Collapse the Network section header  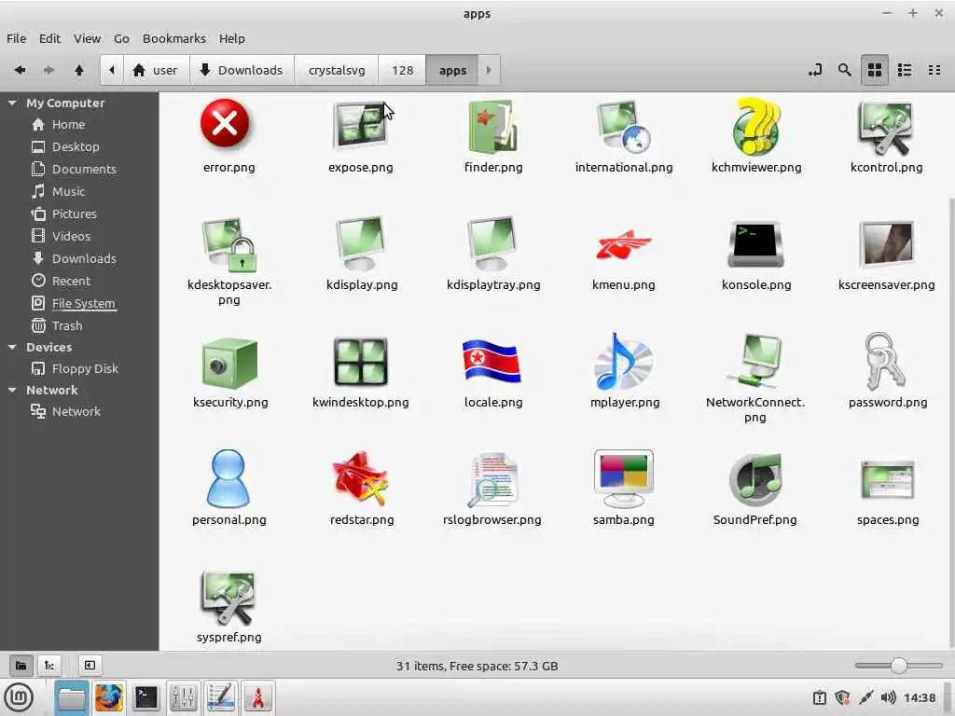(x=11, y=390)
